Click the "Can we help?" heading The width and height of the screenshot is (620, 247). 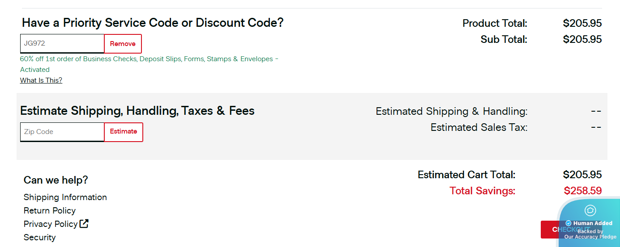tap(56, 180)
